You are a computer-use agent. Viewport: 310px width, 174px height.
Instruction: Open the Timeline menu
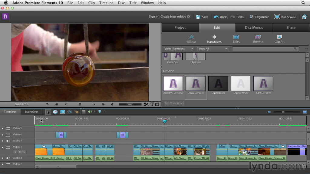click(106, 3)
